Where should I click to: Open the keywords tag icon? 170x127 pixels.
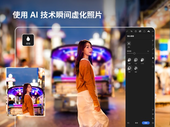tap(153, 119)
